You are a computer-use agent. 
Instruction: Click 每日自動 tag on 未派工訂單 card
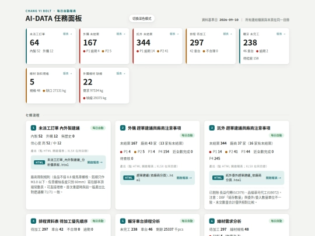click(98, 128)
